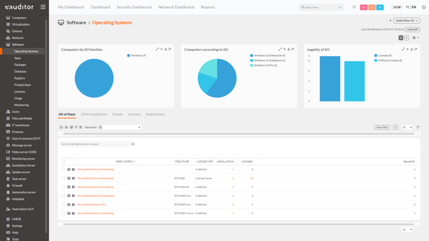Check the select-all checkbox in the table header
Screen dimensions: 429x241
point(64,161)
